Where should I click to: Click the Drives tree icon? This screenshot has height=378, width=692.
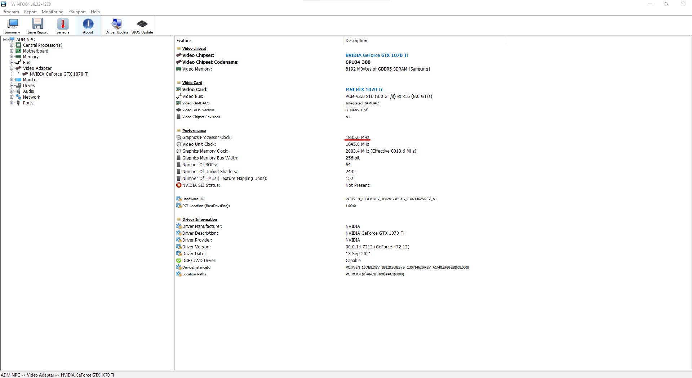(x=18, y=85)
